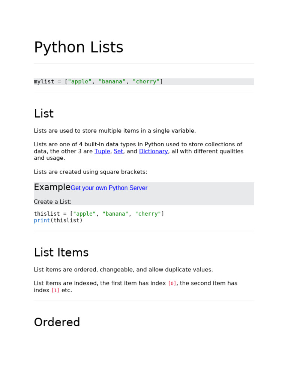This screenshot has height=384, width=288.
Task: Click the red [0] index code
Action: 172,283
